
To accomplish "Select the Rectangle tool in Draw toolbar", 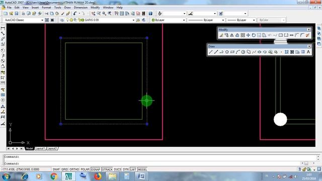I will click(232, 52).
